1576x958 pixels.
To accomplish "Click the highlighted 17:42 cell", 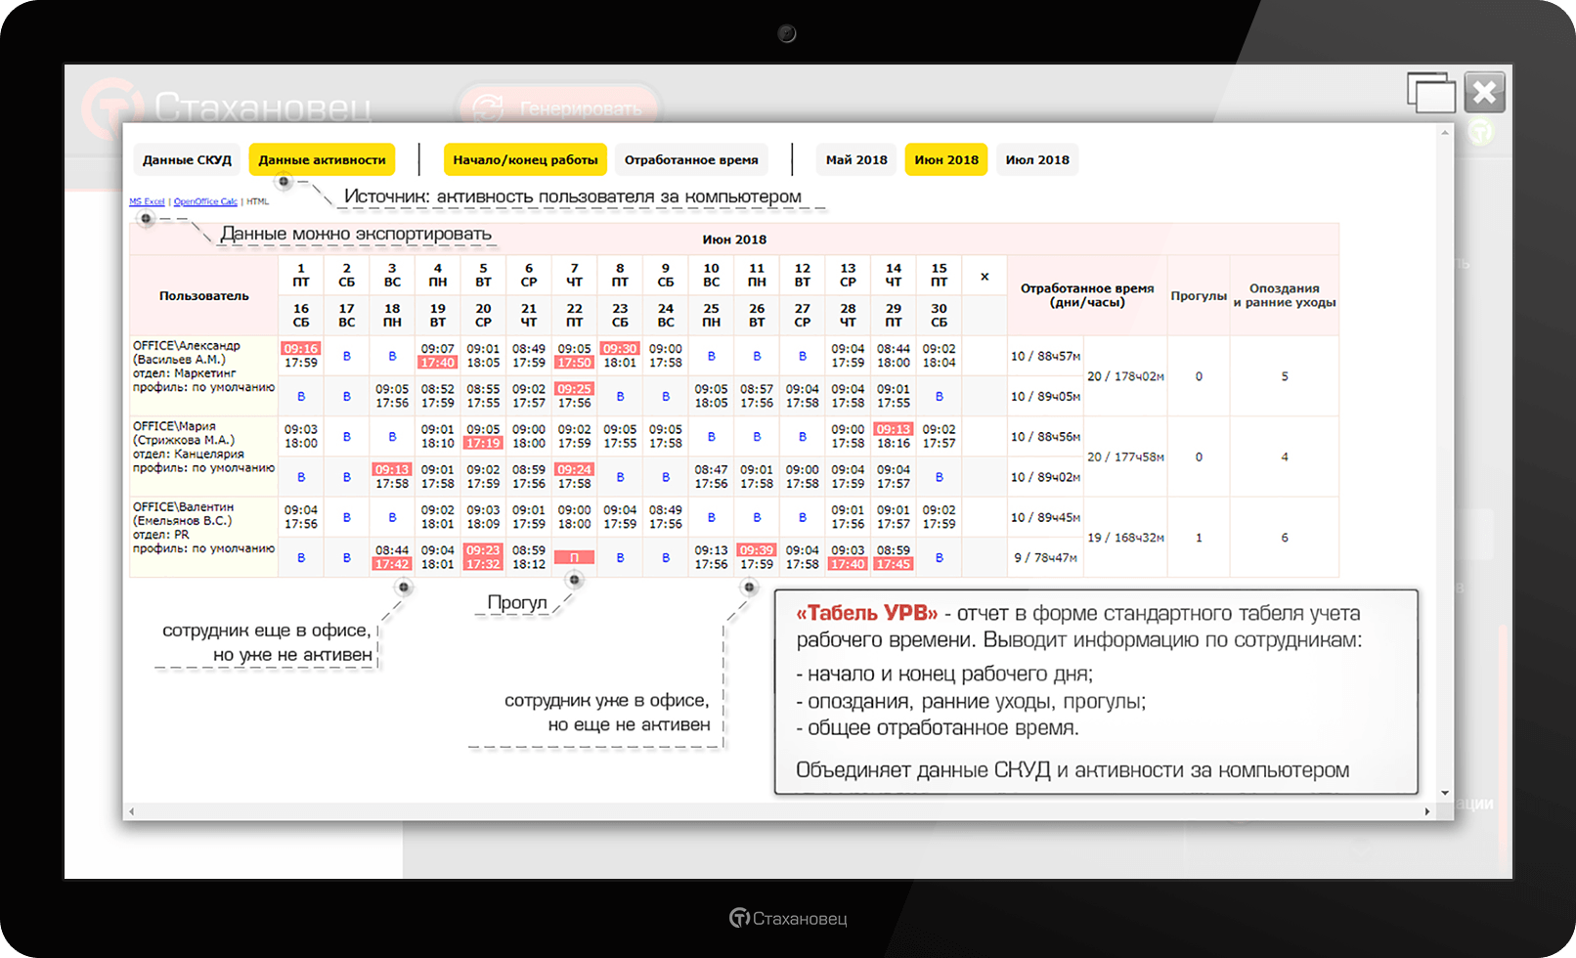I will [392, 564].
